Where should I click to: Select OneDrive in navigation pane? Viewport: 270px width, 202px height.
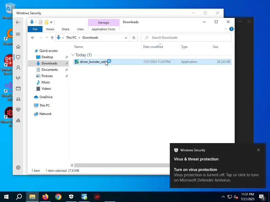46,97
